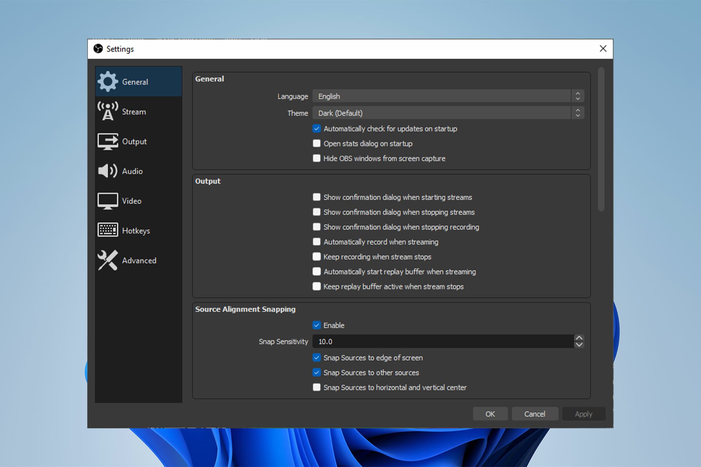
Task: Click the Source Alignment Snapping heading
Action: (245, 309)
